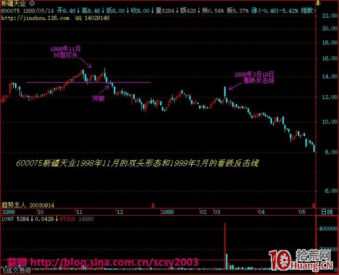339x275 pixels.
Task: Click the 11 month label on time axis
Action: point(79,212)
